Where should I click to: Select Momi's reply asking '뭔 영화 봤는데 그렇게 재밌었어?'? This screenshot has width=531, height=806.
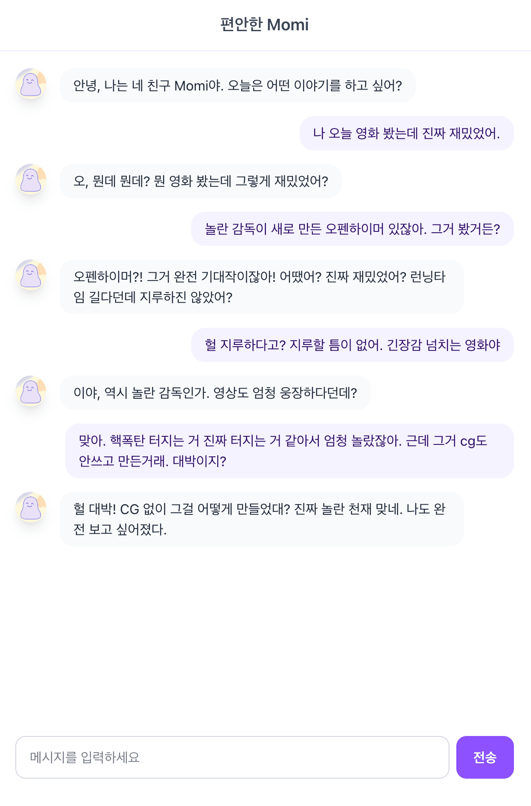point(201,181)
